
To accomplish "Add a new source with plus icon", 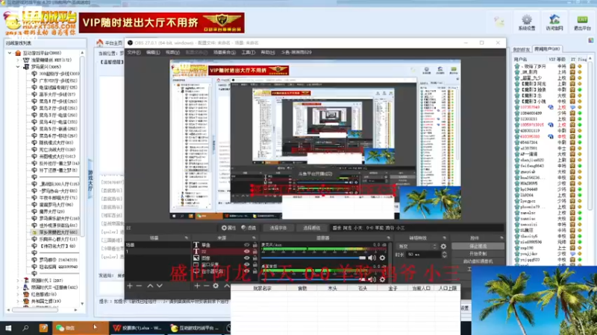I will (197, 286).
